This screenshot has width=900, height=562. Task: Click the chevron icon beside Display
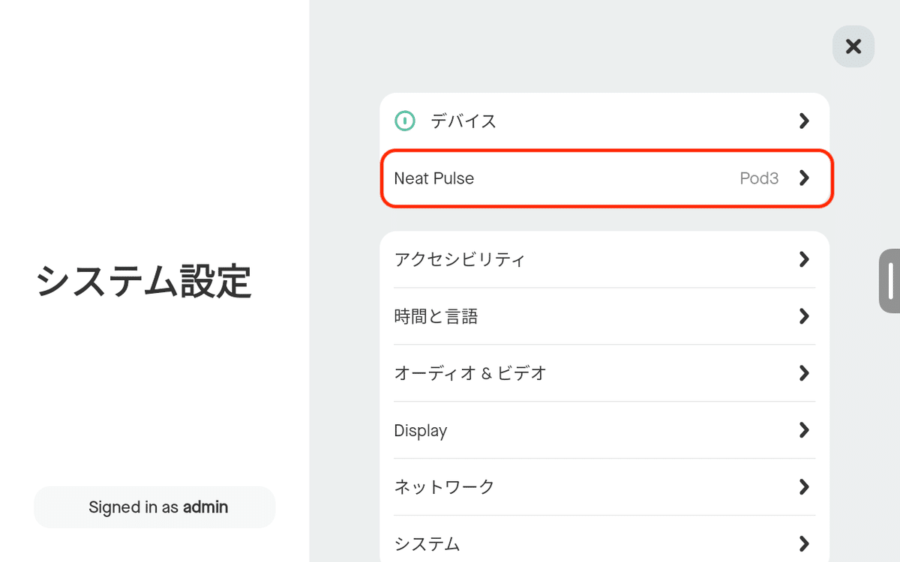click(804, 430)
